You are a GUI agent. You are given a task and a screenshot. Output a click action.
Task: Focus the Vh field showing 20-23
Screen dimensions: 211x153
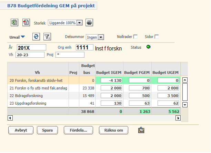pyautogui.click(x=30, y=55)
